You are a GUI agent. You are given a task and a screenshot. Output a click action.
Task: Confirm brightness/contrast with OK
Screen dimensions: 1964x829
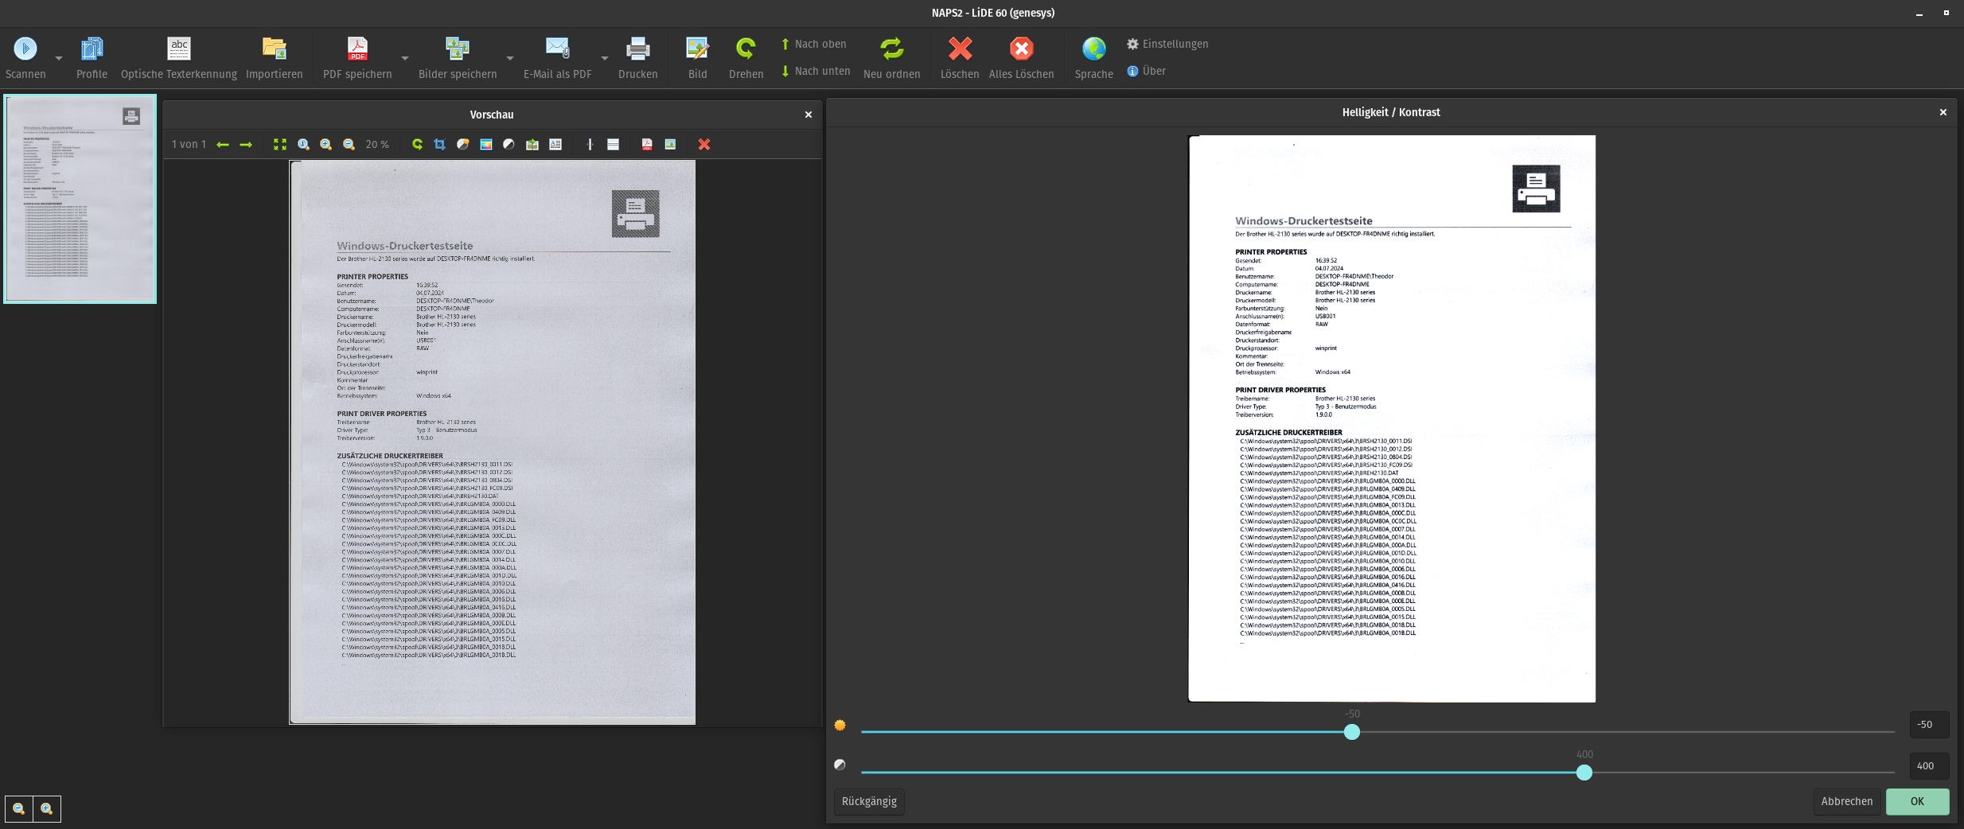[1917, 801]
